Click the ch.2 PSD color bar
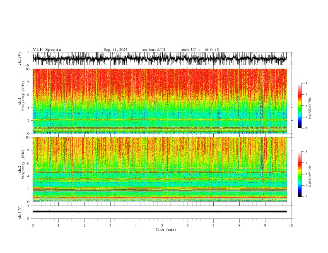This screenshot has width=328, height=253. click(x=300, y=174)
